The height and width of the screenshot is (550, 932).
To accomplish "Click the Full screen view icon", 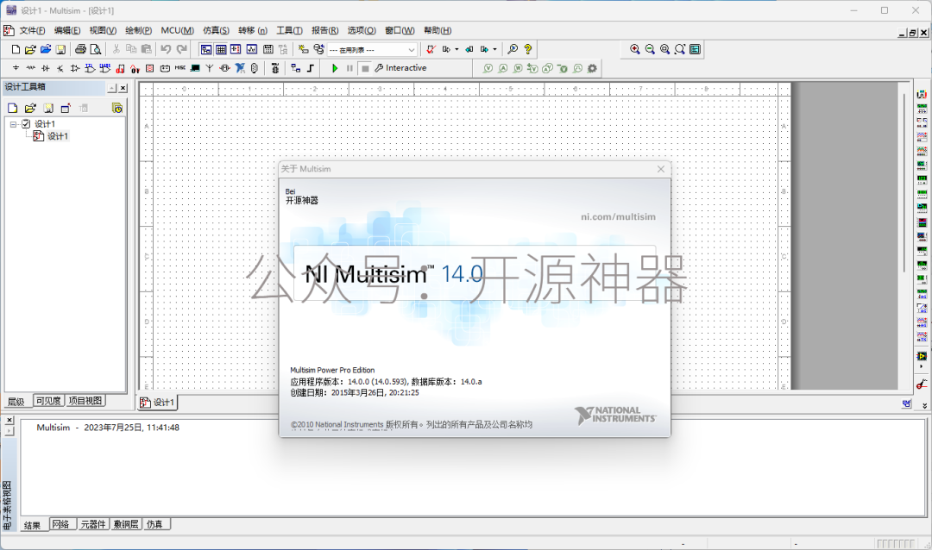I will click(x=695, y=49).
